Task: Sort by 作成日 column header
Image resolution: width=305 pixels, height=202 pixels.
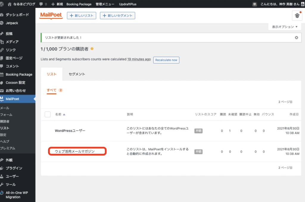Action: click(x=294, y=114)
